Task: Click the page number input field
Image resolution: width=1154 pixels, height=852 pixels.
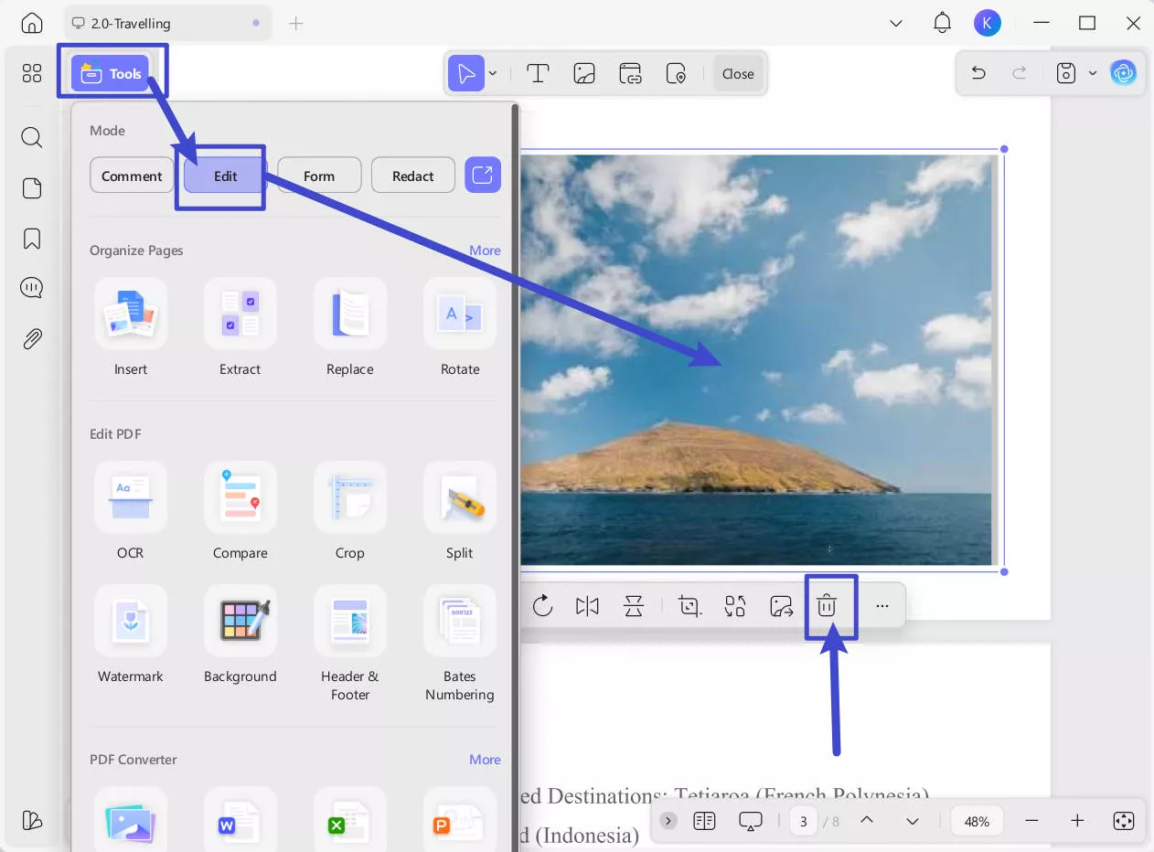Action: click(x=803, y=821)
